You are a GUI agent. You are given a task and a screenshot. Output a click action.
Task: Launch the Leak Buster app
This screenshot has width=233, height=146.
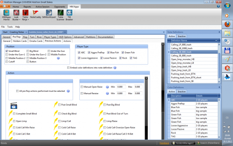(16, 15)
